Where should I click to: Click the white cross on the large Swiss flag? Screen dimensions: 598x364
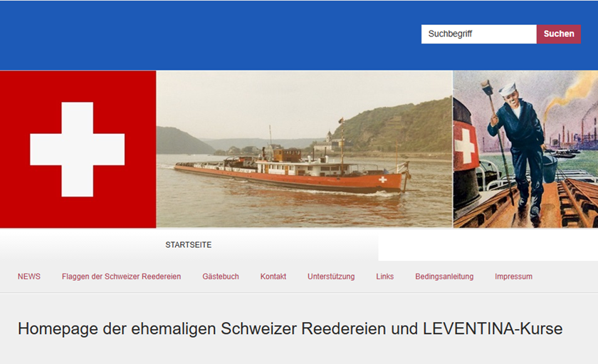click(x=78, y=150)
